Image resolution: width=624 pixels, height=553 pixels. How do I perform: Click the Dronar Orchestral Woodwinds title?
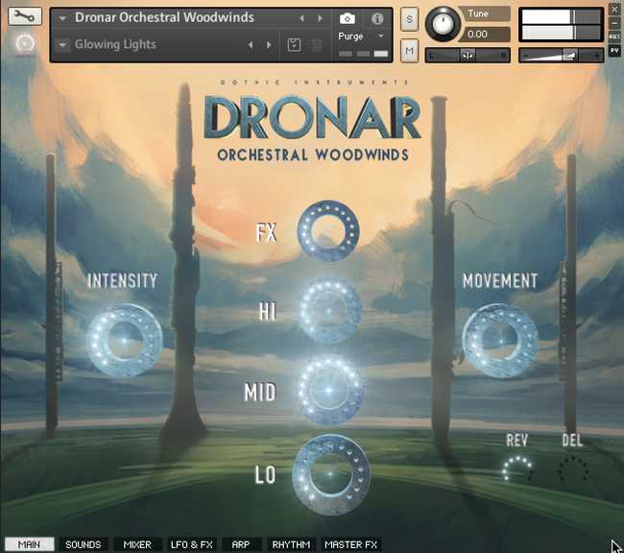point(164,17)
